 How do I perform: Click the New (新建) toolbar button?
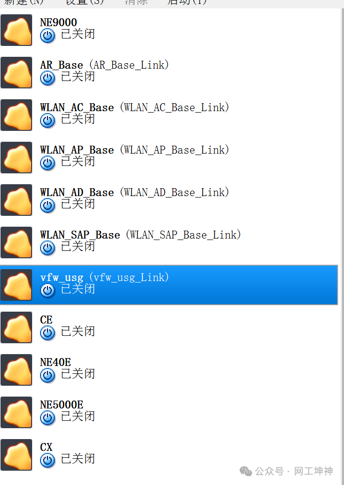[x=24, y=2]
